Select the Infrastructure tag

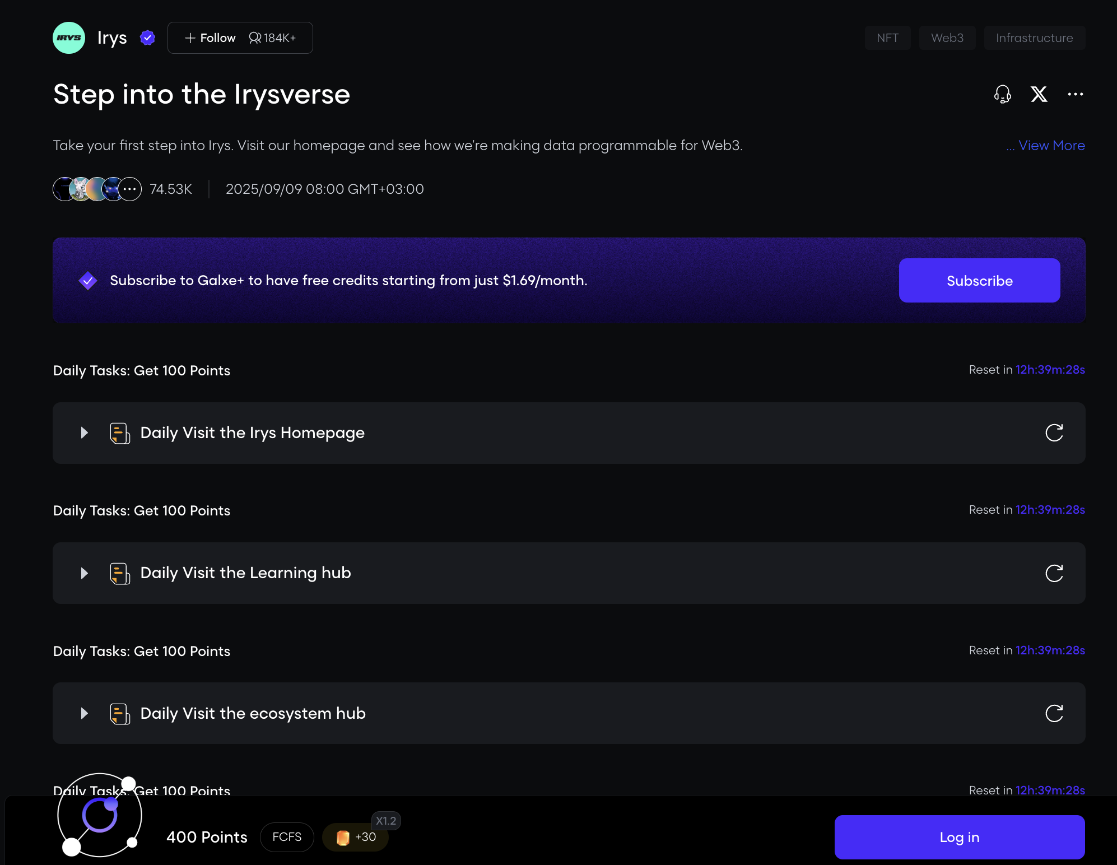[x=1034, y=38]
